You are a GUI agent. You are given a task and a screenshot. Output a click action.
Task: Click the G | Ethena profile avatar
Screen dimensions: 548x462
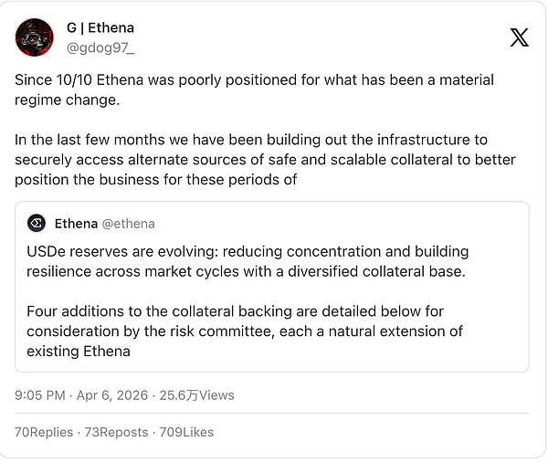click(x=35, y=37)
